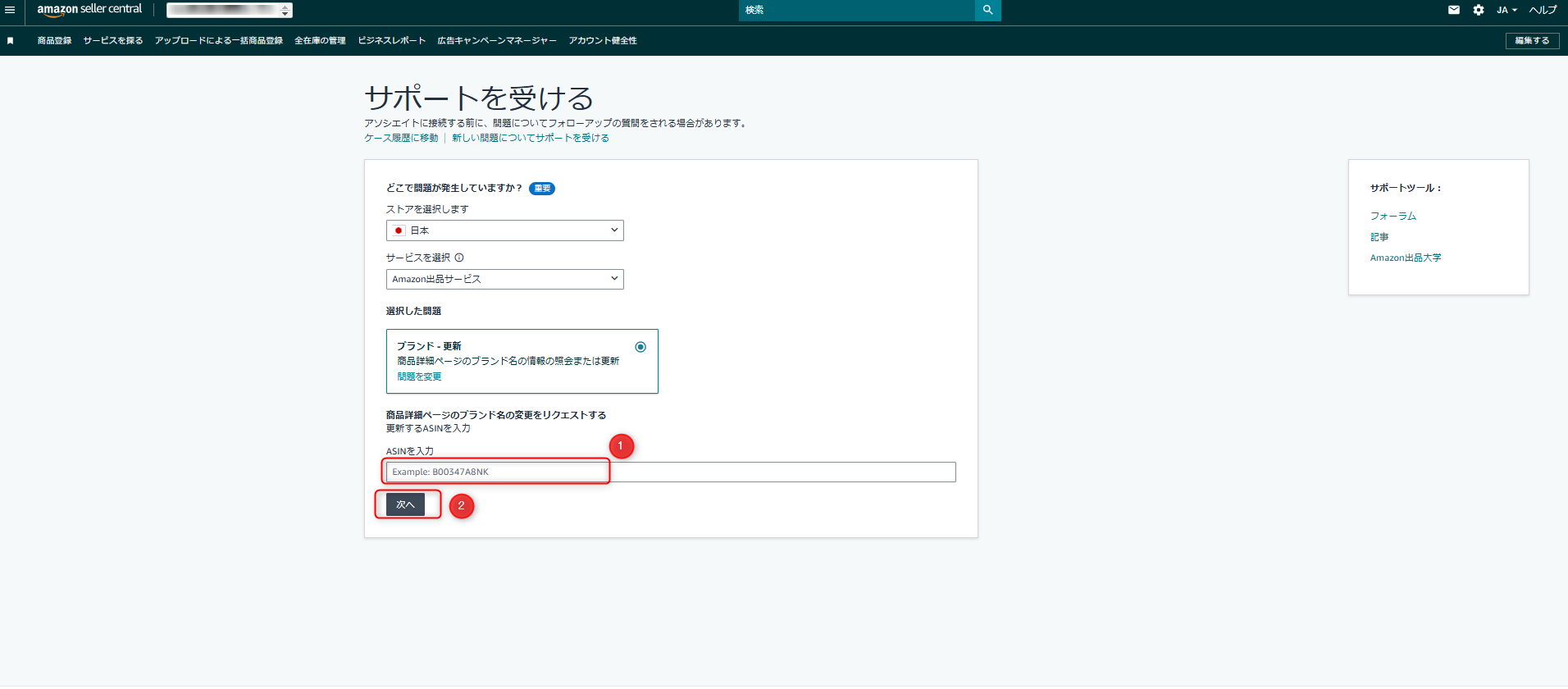Open the hamburger navigation menu
Image resolution: width=1568 pixels, height=689 pixels.
10,10
